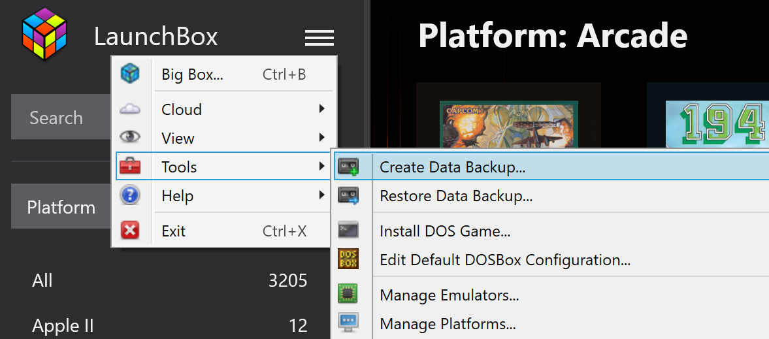Click the LaunchBox title text
769x339 pixels.
pyautogui.click(x=156, y=37)
